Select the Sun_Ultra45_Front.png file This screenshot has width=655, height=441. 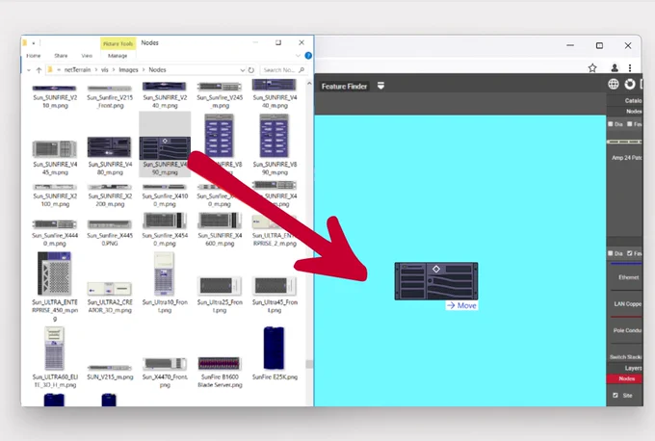pos(275,295)
